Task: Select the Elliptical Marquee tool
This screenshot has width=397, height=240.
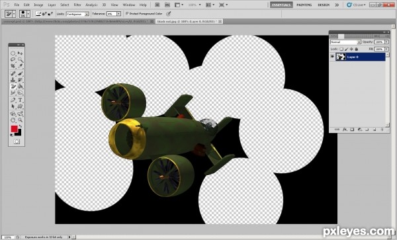Action: tap(13, 53)
